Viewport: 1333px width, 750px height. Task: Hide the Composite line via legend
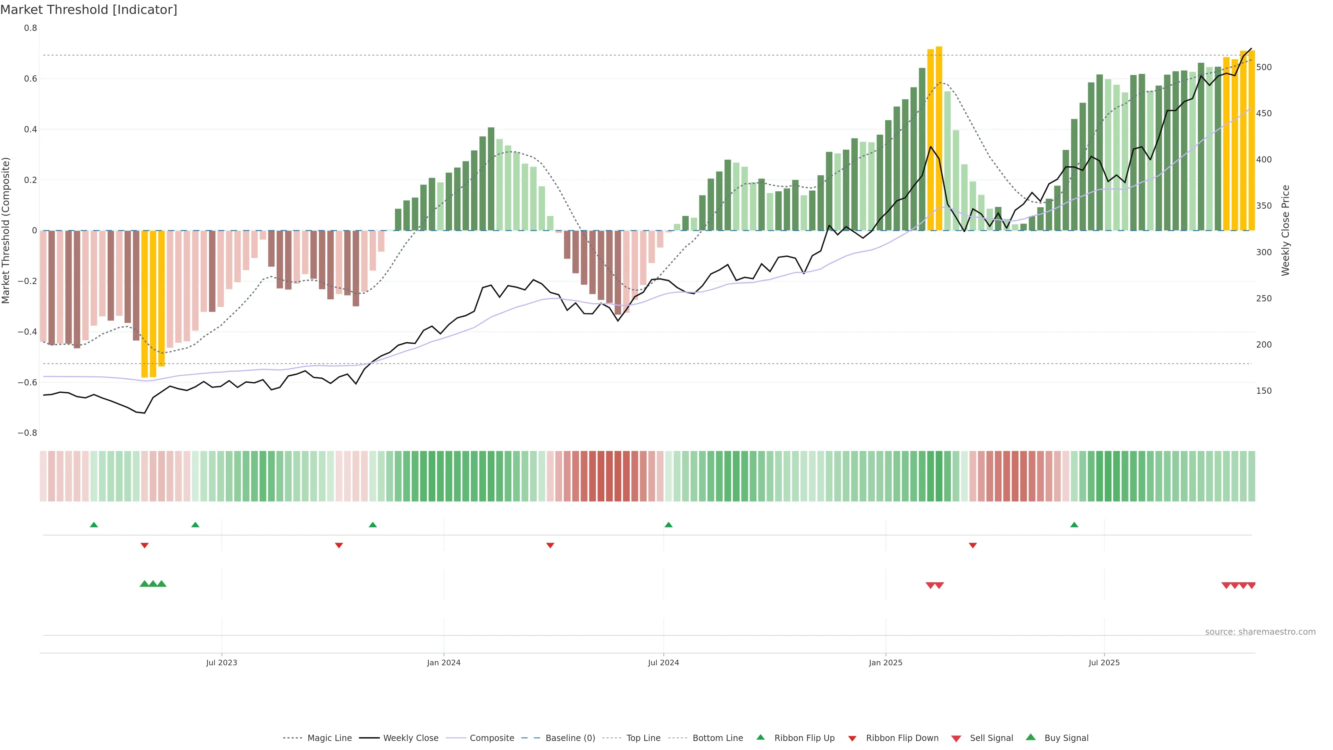coord(492,738)
